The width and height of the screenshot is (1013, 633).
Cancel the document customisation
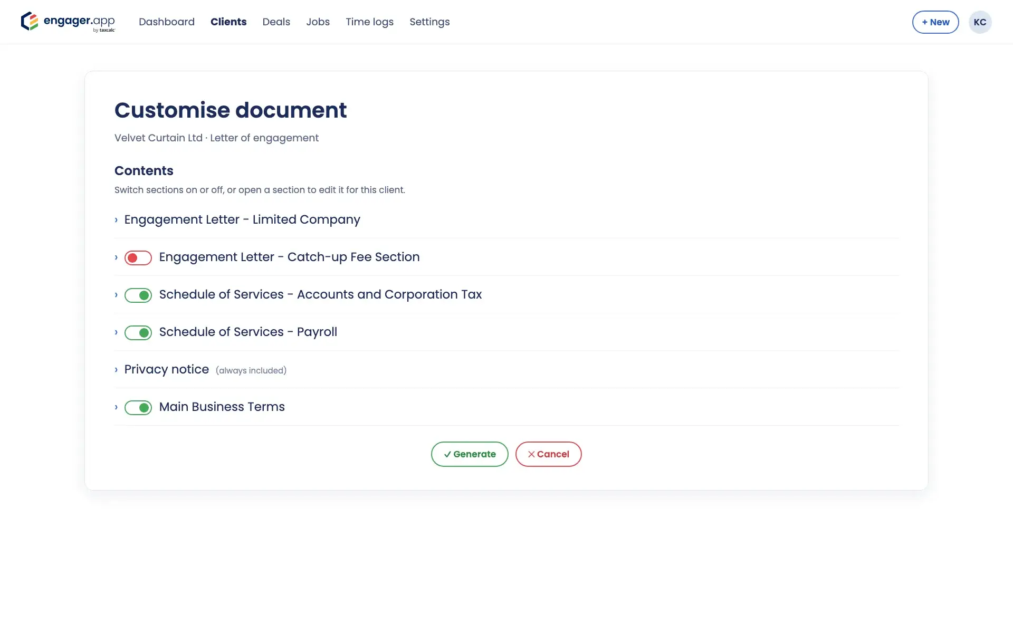549,454
